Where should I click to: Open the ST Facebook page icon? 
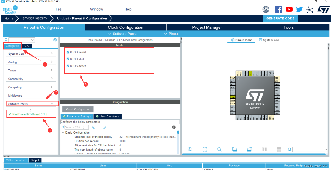tap(279, 9)
